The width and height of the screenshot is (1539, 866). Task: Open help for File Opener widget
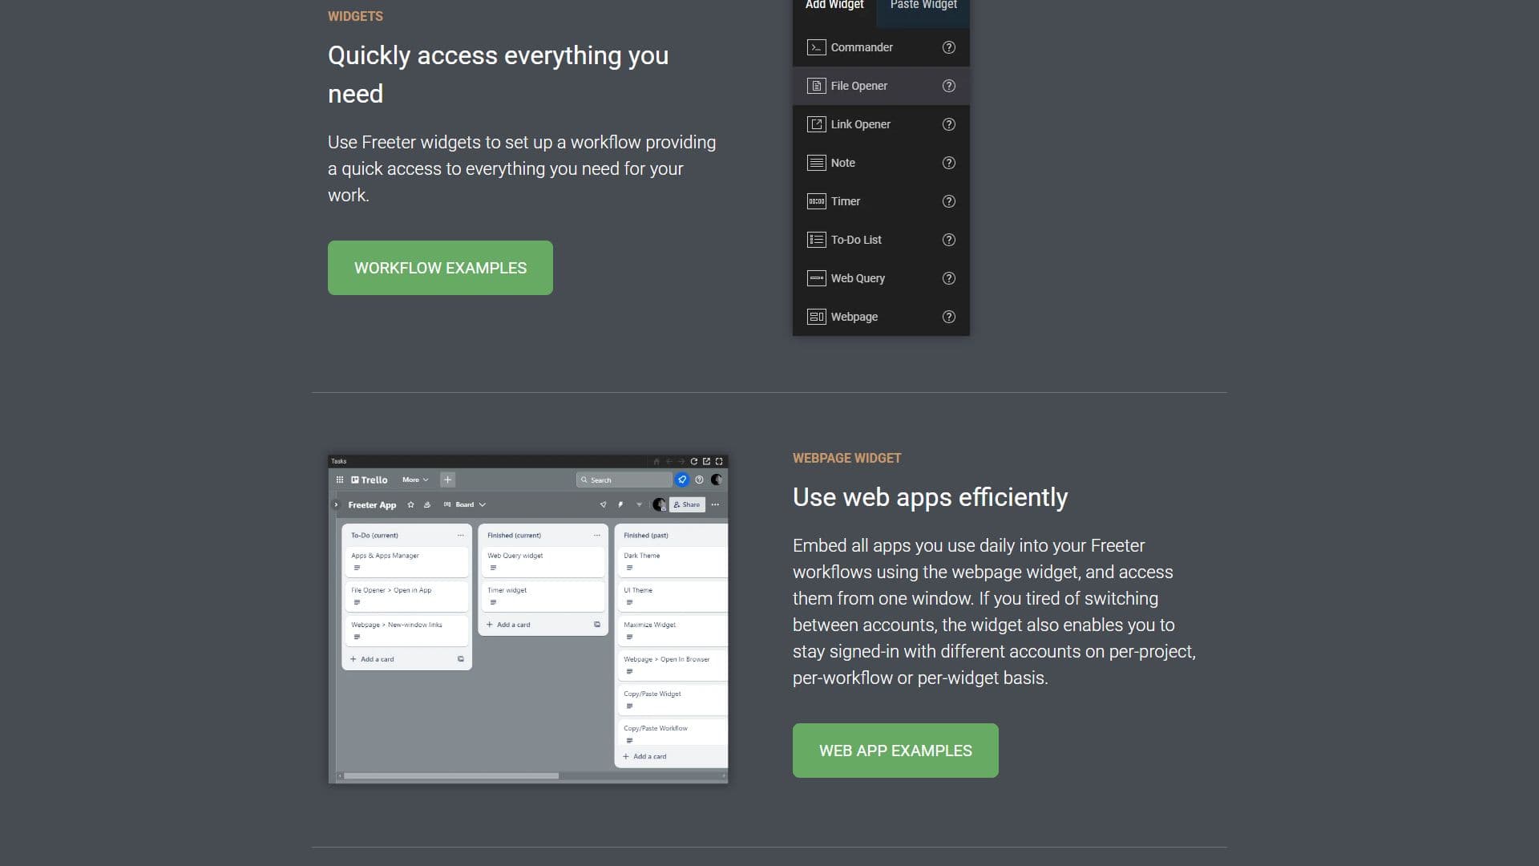949,86
